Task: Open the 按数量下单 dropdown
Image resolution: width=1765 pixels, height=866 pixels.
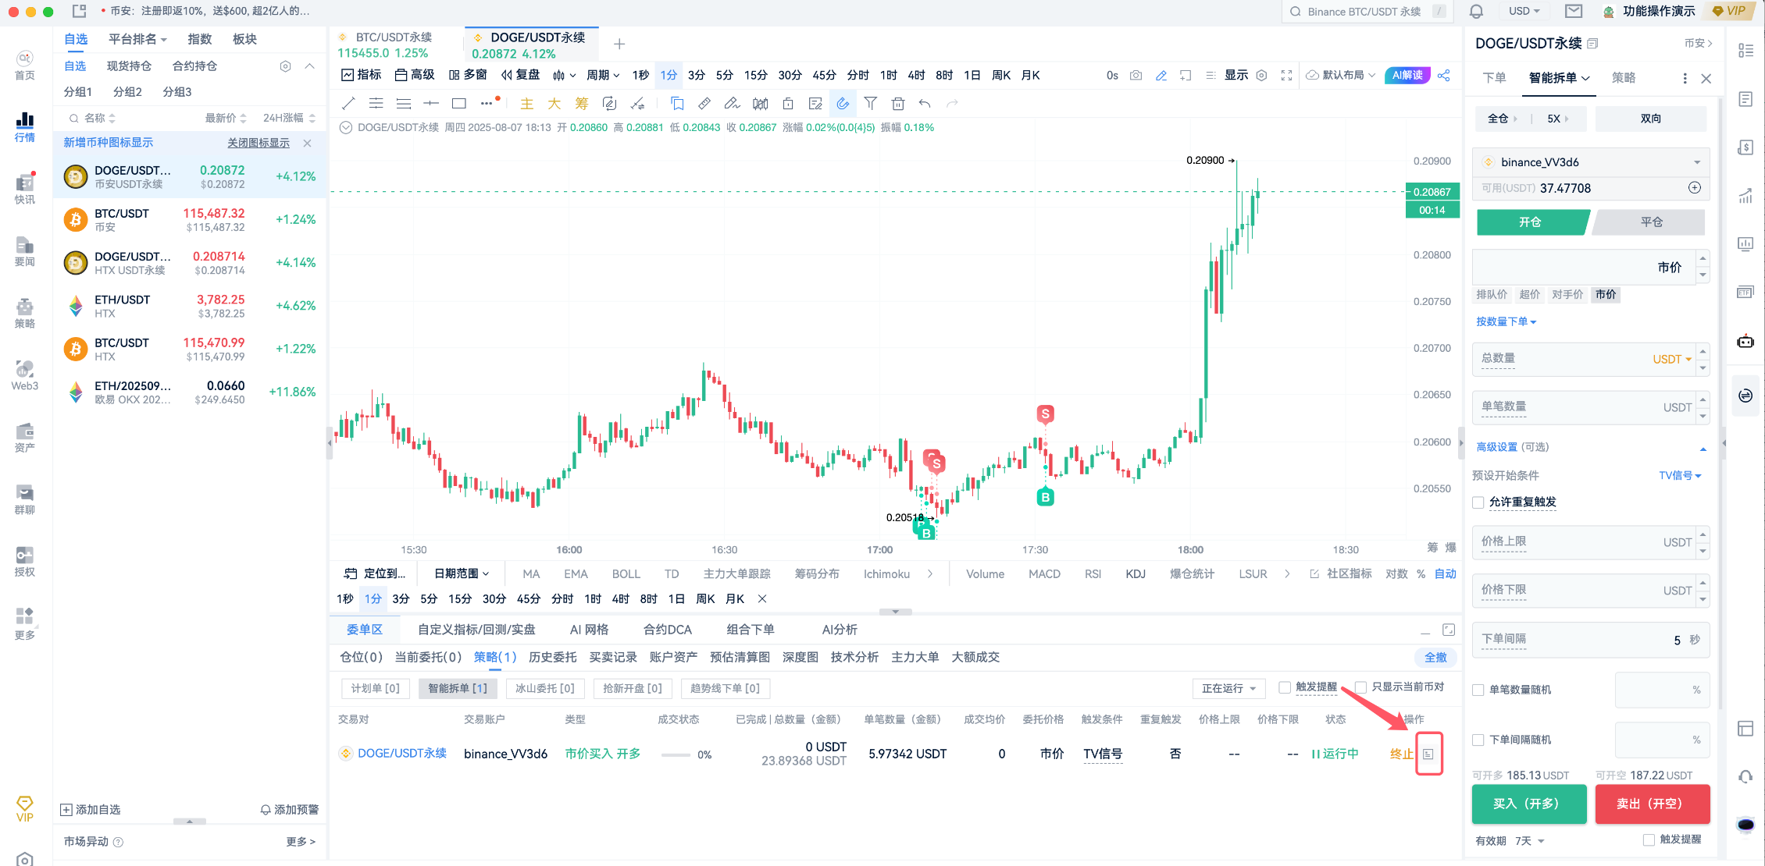Action: 1506,321
